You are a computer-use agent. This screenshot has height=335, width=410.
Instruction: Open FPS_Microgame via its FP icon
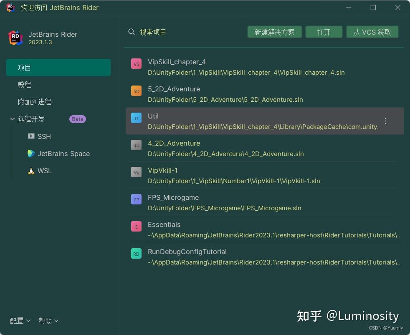(x=136, y=199)
